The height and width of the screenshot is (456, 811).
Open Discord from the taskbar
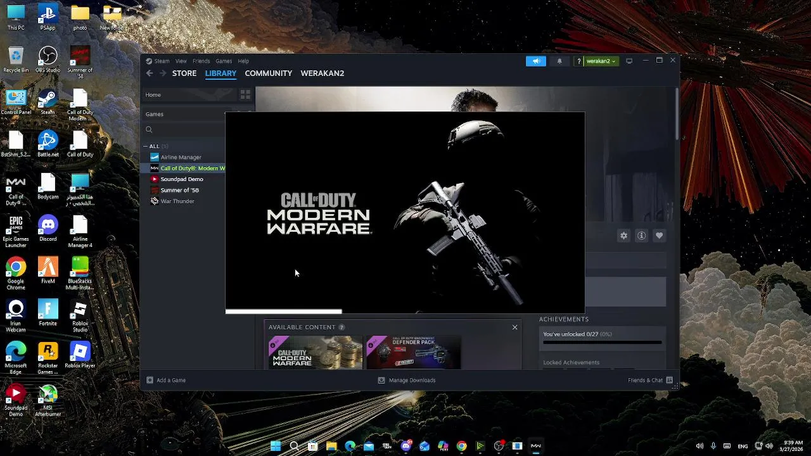click(x=406, y=446)
